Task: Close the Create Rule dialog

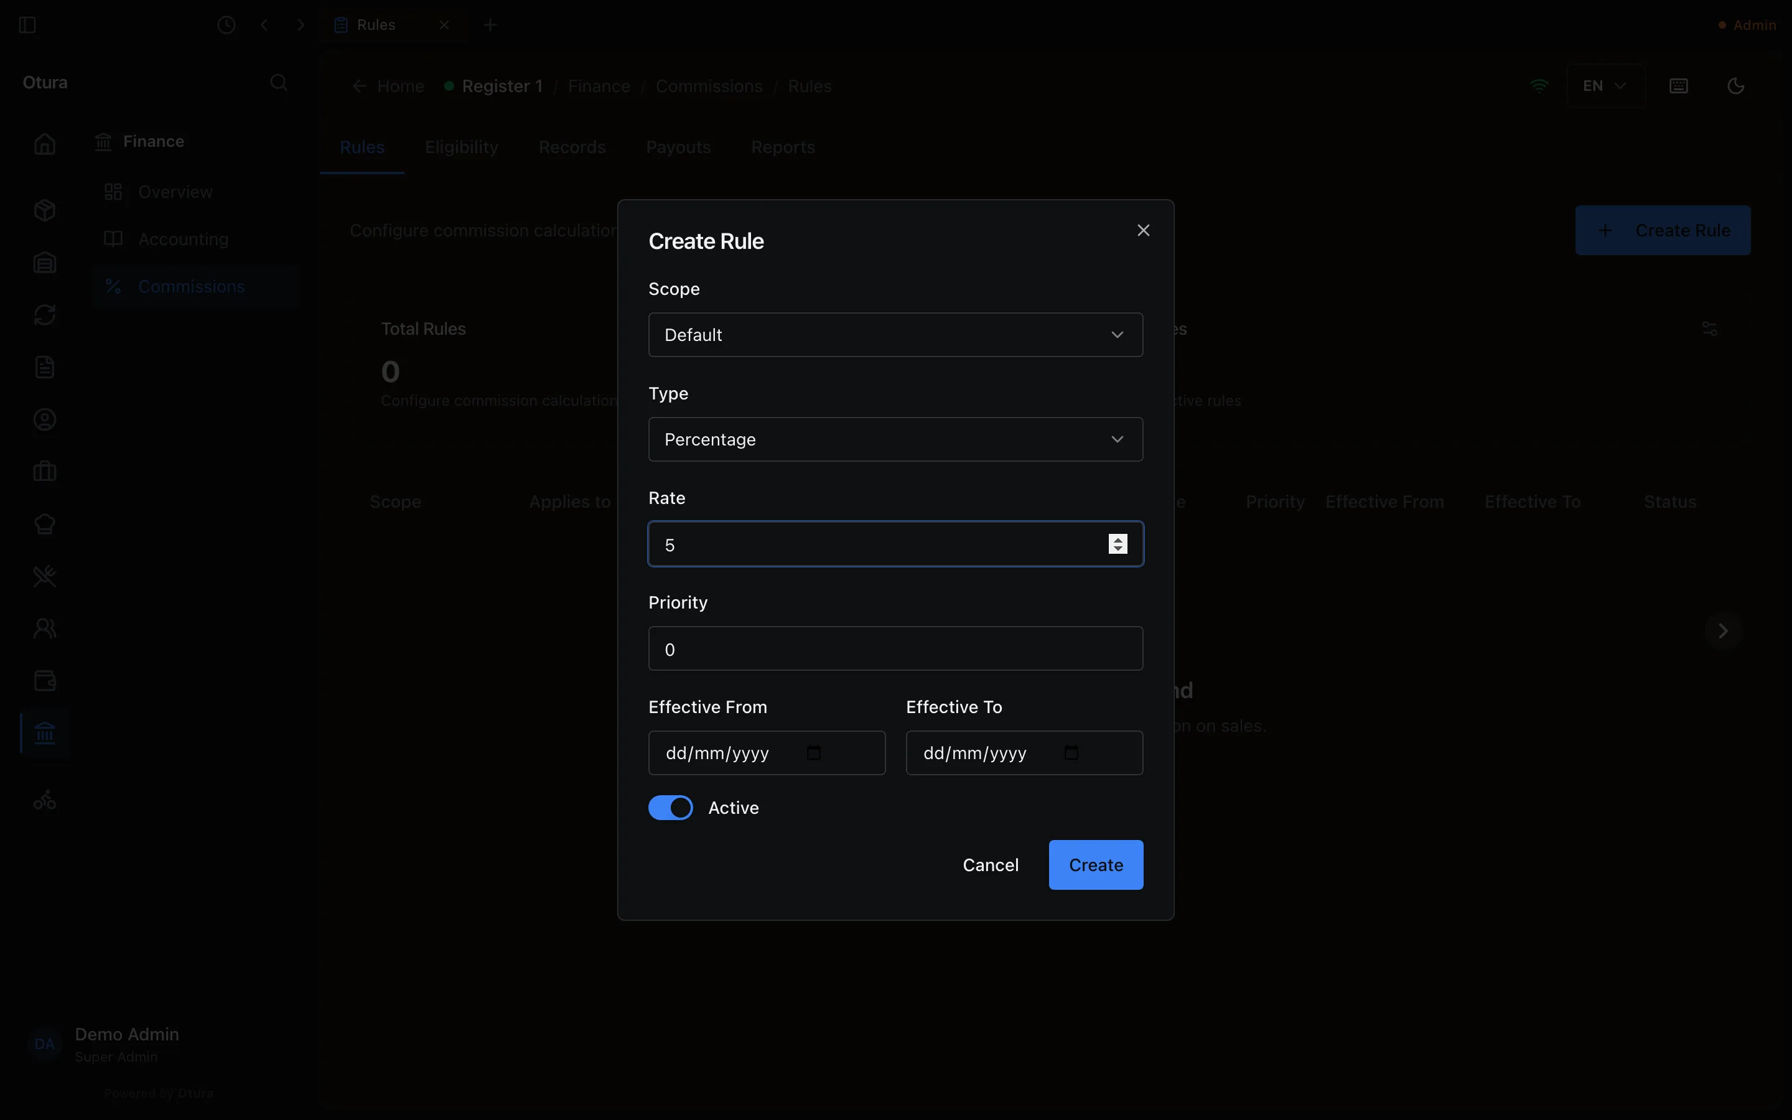Action: click(1143, 230)
